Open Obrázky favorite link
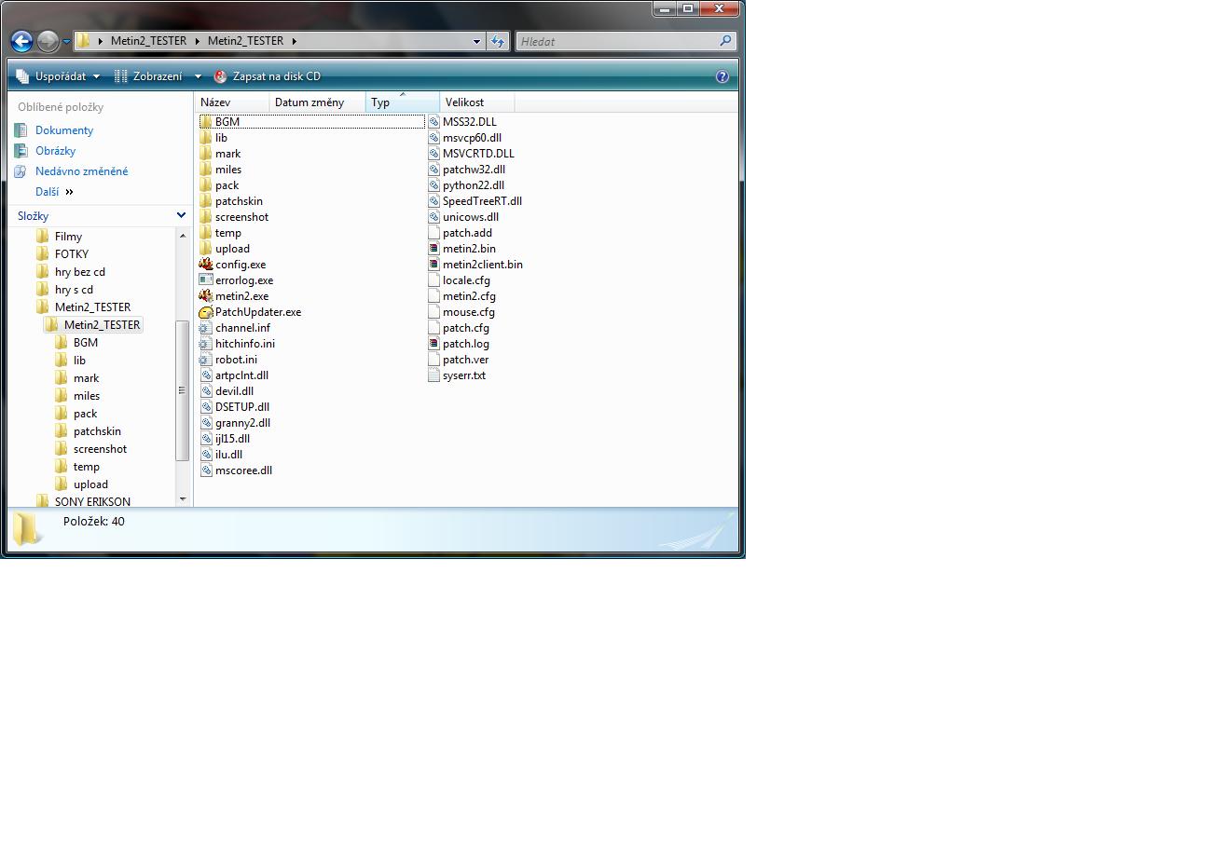Image resolution: width=1224 pixels, height=859 pixels. click(x=55, y=151)
